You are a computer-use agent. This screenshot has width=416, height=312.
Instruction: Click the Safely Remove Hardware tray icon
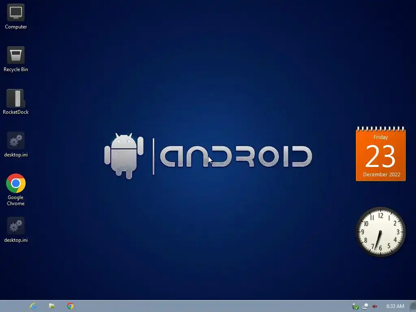pos(355,306)
